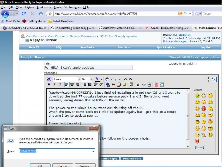The height and width of the screenshot is (167, 222).
Task: Align message text right
Action: 77,85
